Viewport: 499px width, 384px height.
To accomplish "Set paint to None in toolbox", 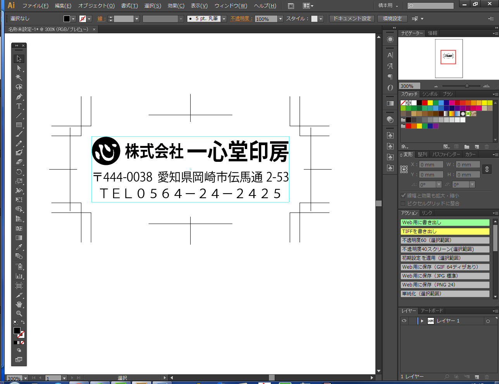I will tap(22, 343).
